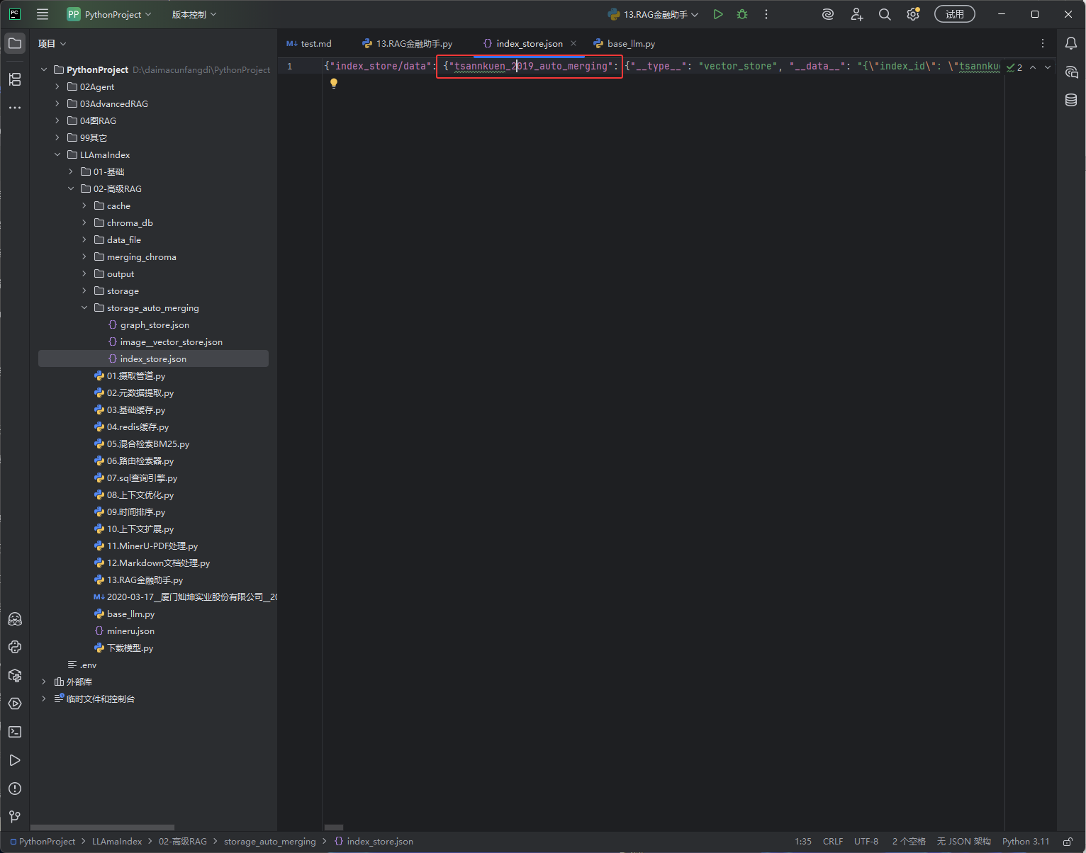The image size is (1086, 853).
Task: Open the 项目 view dropdown
Action: (x=52, y=44)
